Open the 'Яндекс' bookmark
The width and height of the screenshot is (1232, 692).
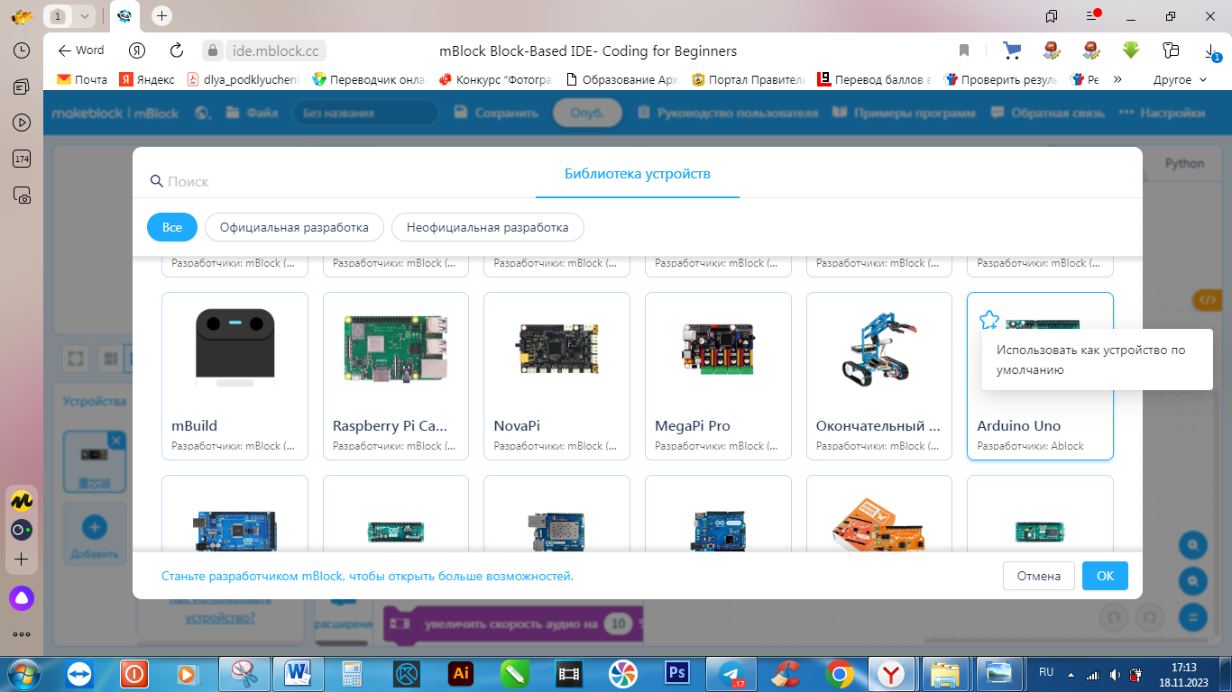[148, 79]
